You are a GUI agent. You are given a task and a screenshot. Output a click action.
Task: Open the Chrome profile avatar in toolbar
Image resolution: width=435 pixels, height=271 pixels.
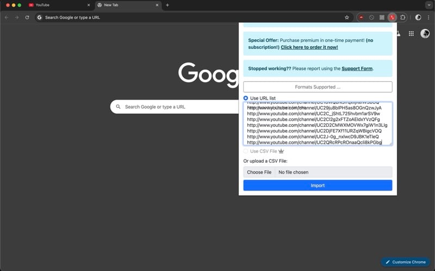(x=418, y=17)
